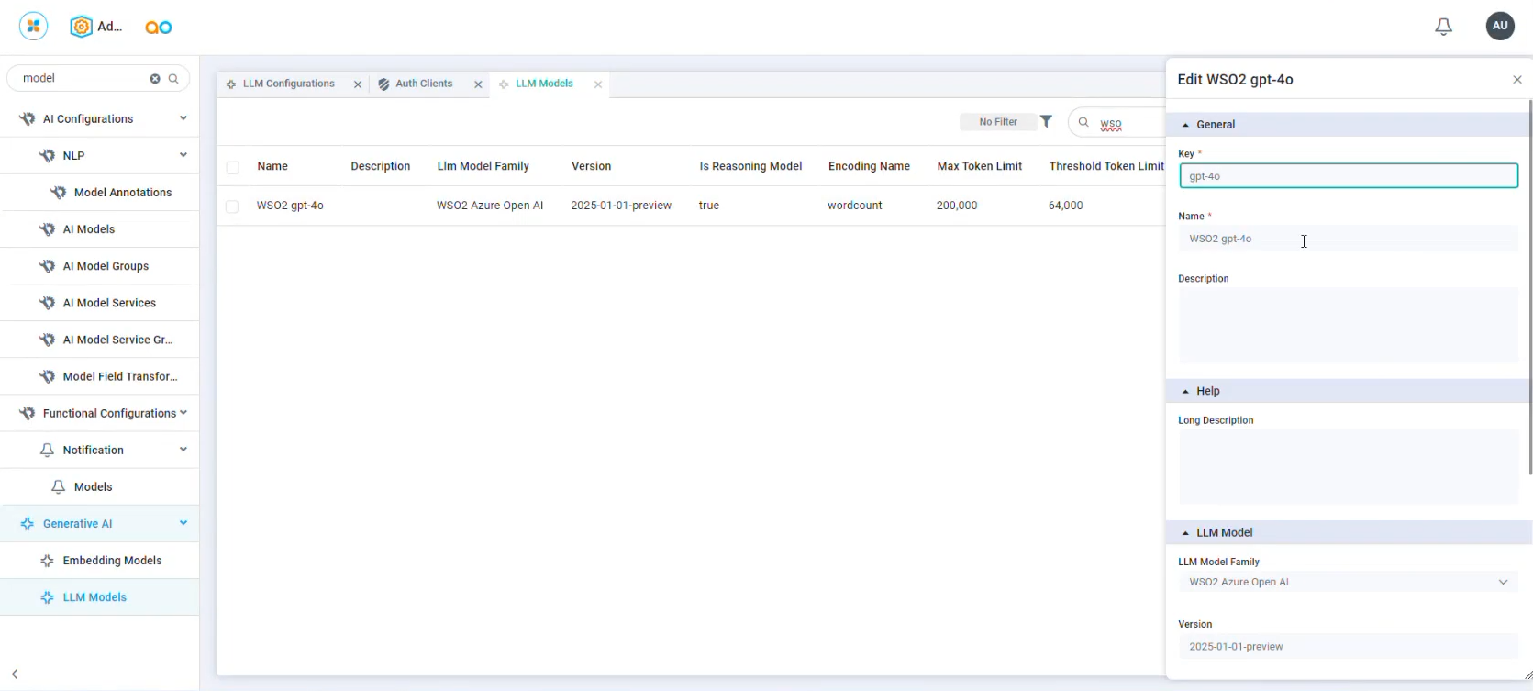Open the app launcher logo icon
The width and height of the screenshot is (1533, 691).
33,27
